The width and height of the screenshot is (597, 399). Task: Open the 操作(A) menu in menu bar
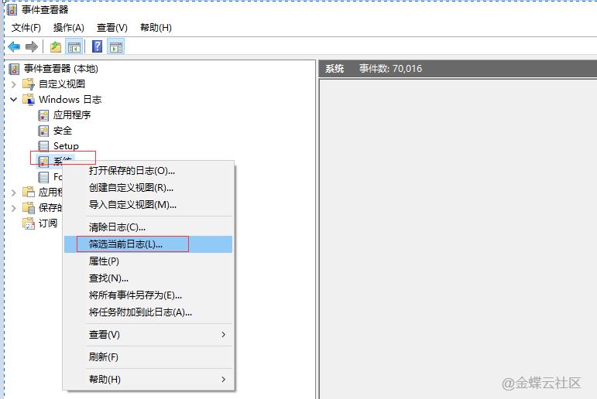(68, 28)
